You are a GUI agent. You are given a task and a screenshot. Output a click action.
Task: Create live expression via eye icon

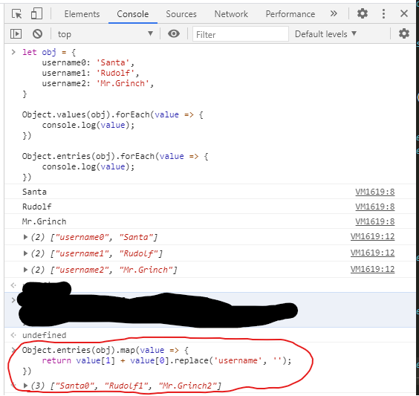pos(174,33)
